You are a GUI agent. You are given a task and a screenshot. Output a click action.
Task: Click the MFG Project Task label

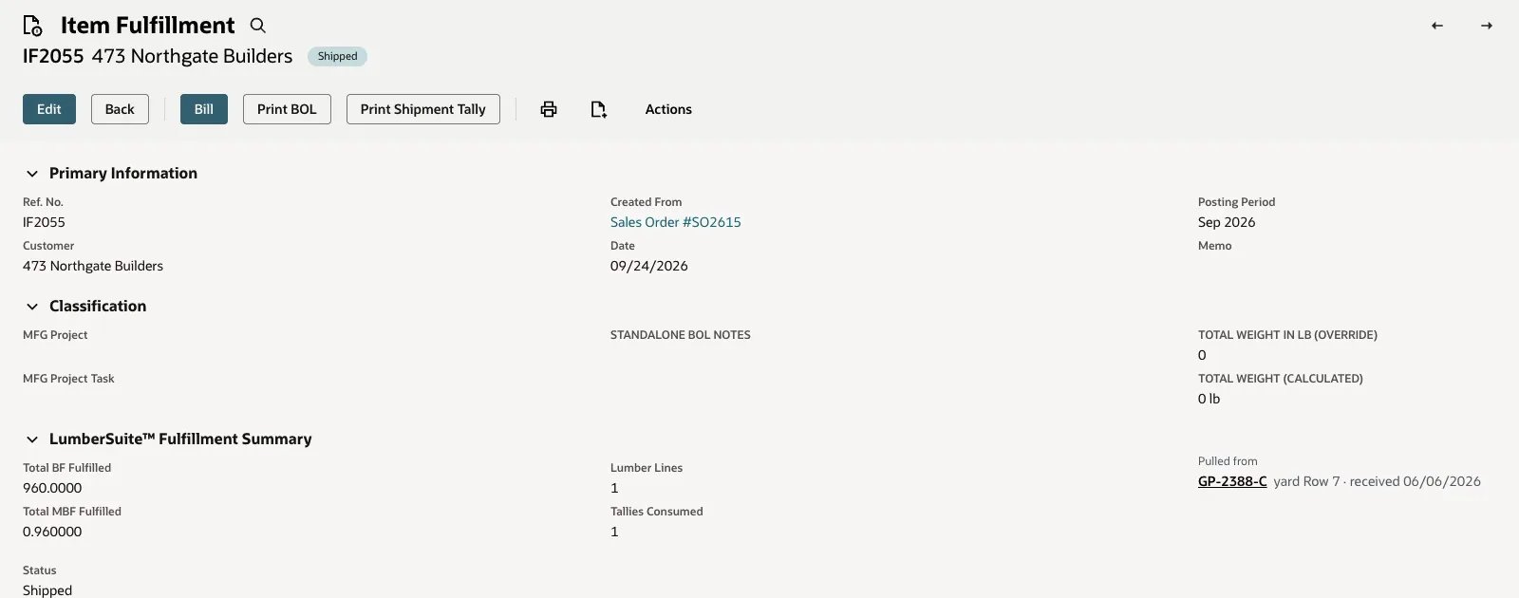68,379
